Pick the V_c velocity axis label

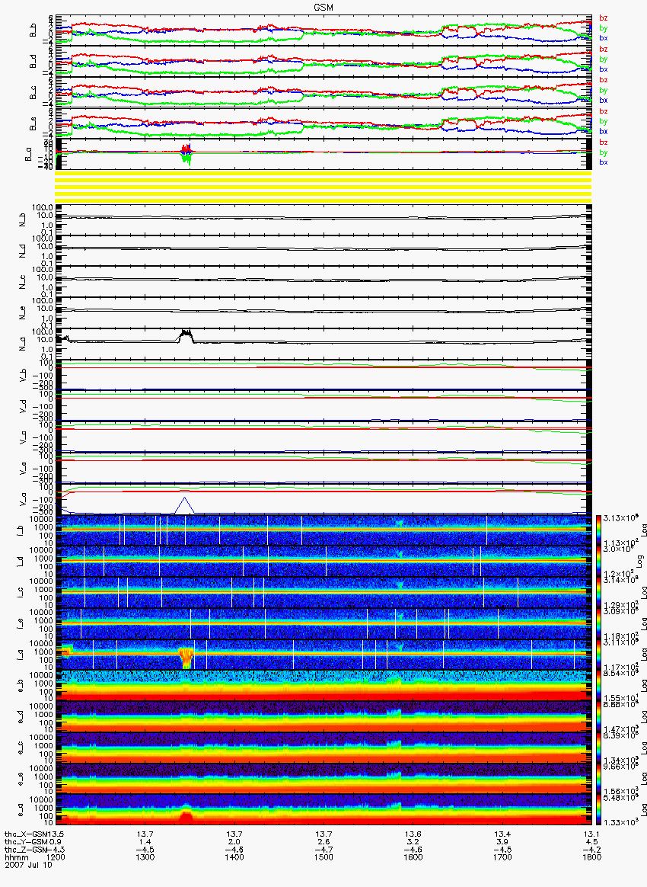click(x=23, y=438)
